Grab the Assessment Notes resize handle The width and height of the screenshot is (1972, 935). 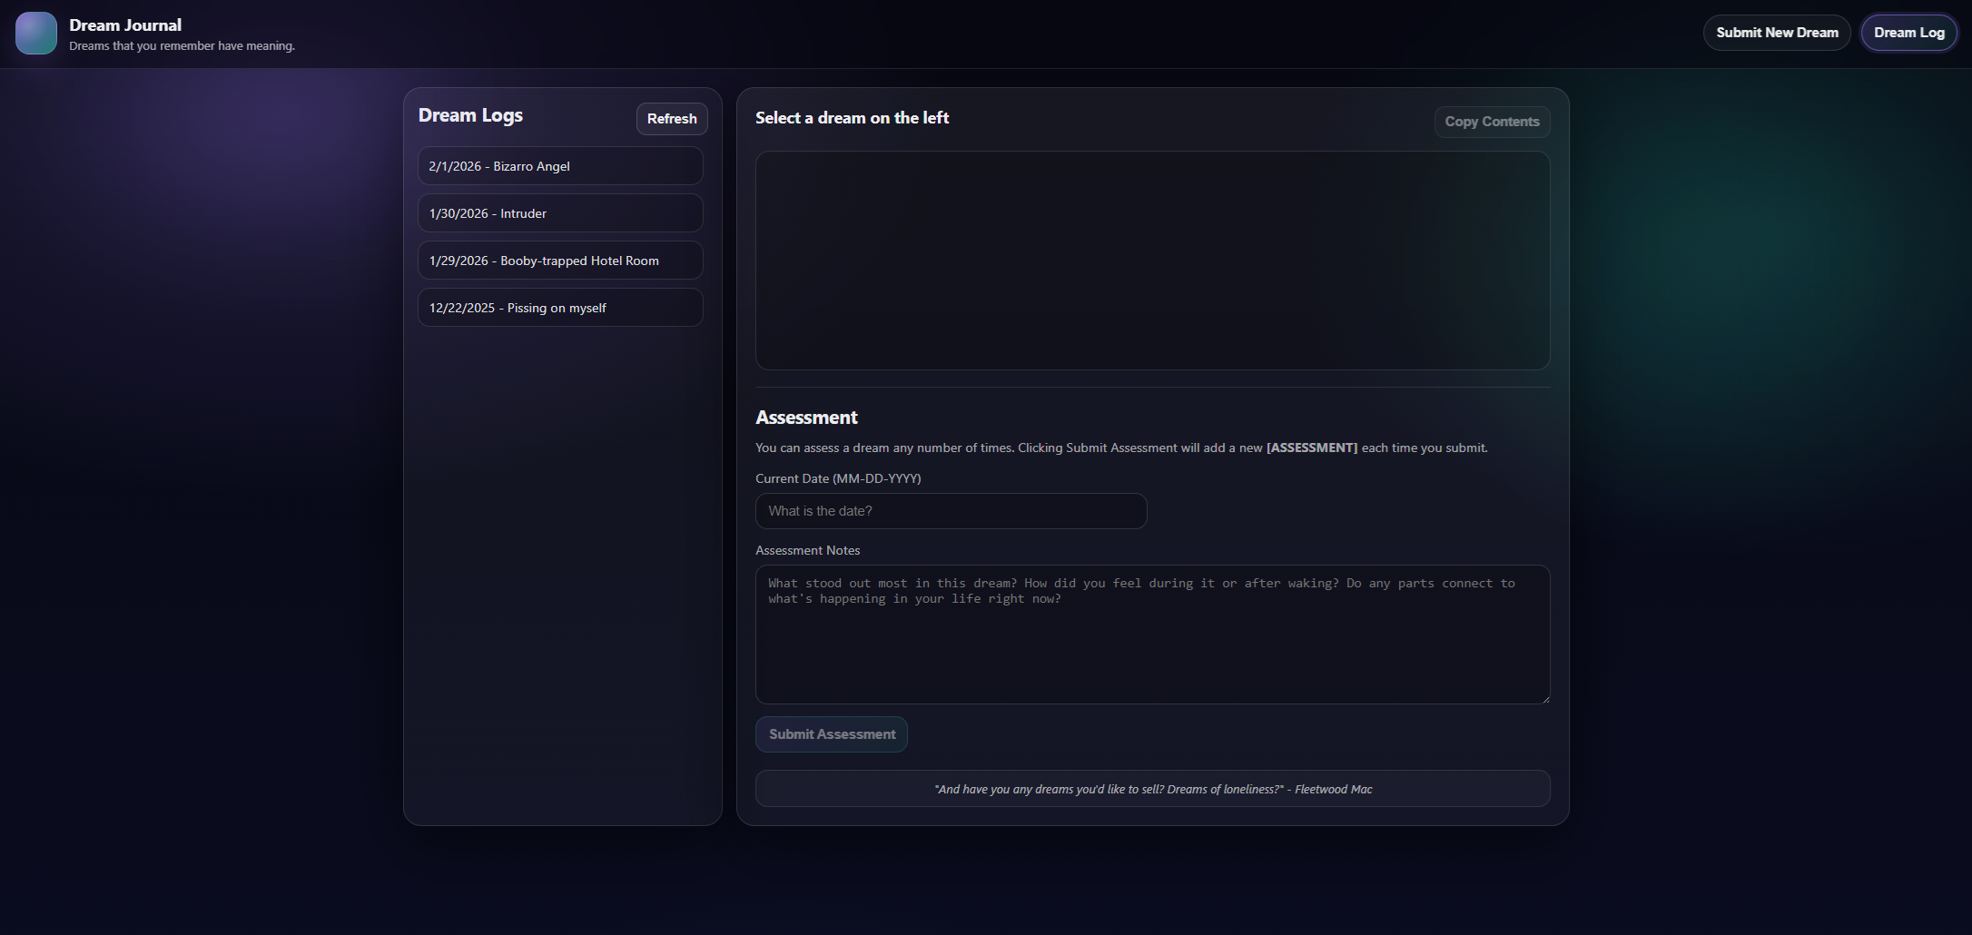1544,698
